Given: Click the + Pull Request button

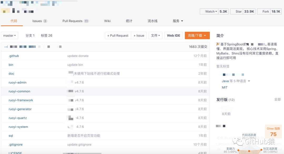Looking at the screenshot, I should [118, 35].
